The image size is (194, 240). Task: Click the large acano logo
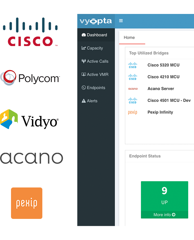pos(31,158)
